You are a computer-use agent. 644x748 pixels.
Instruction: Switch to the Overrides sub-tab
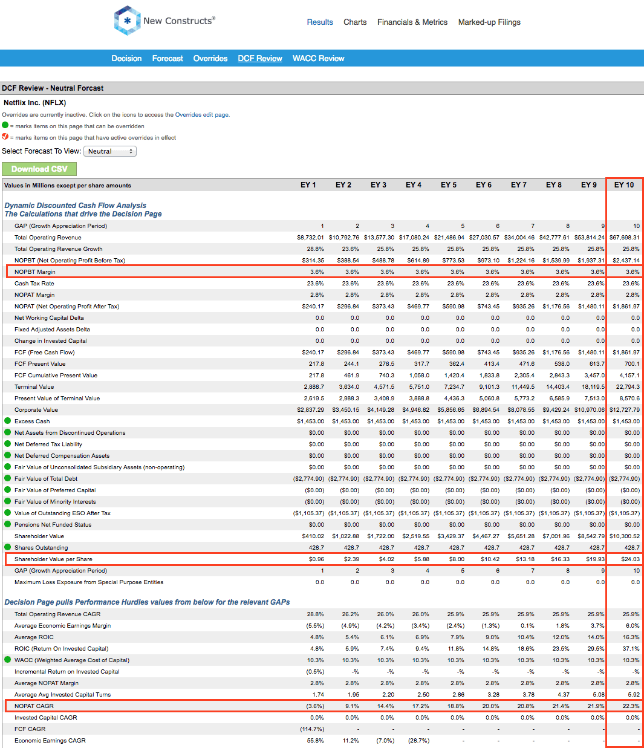coord(210,59)
